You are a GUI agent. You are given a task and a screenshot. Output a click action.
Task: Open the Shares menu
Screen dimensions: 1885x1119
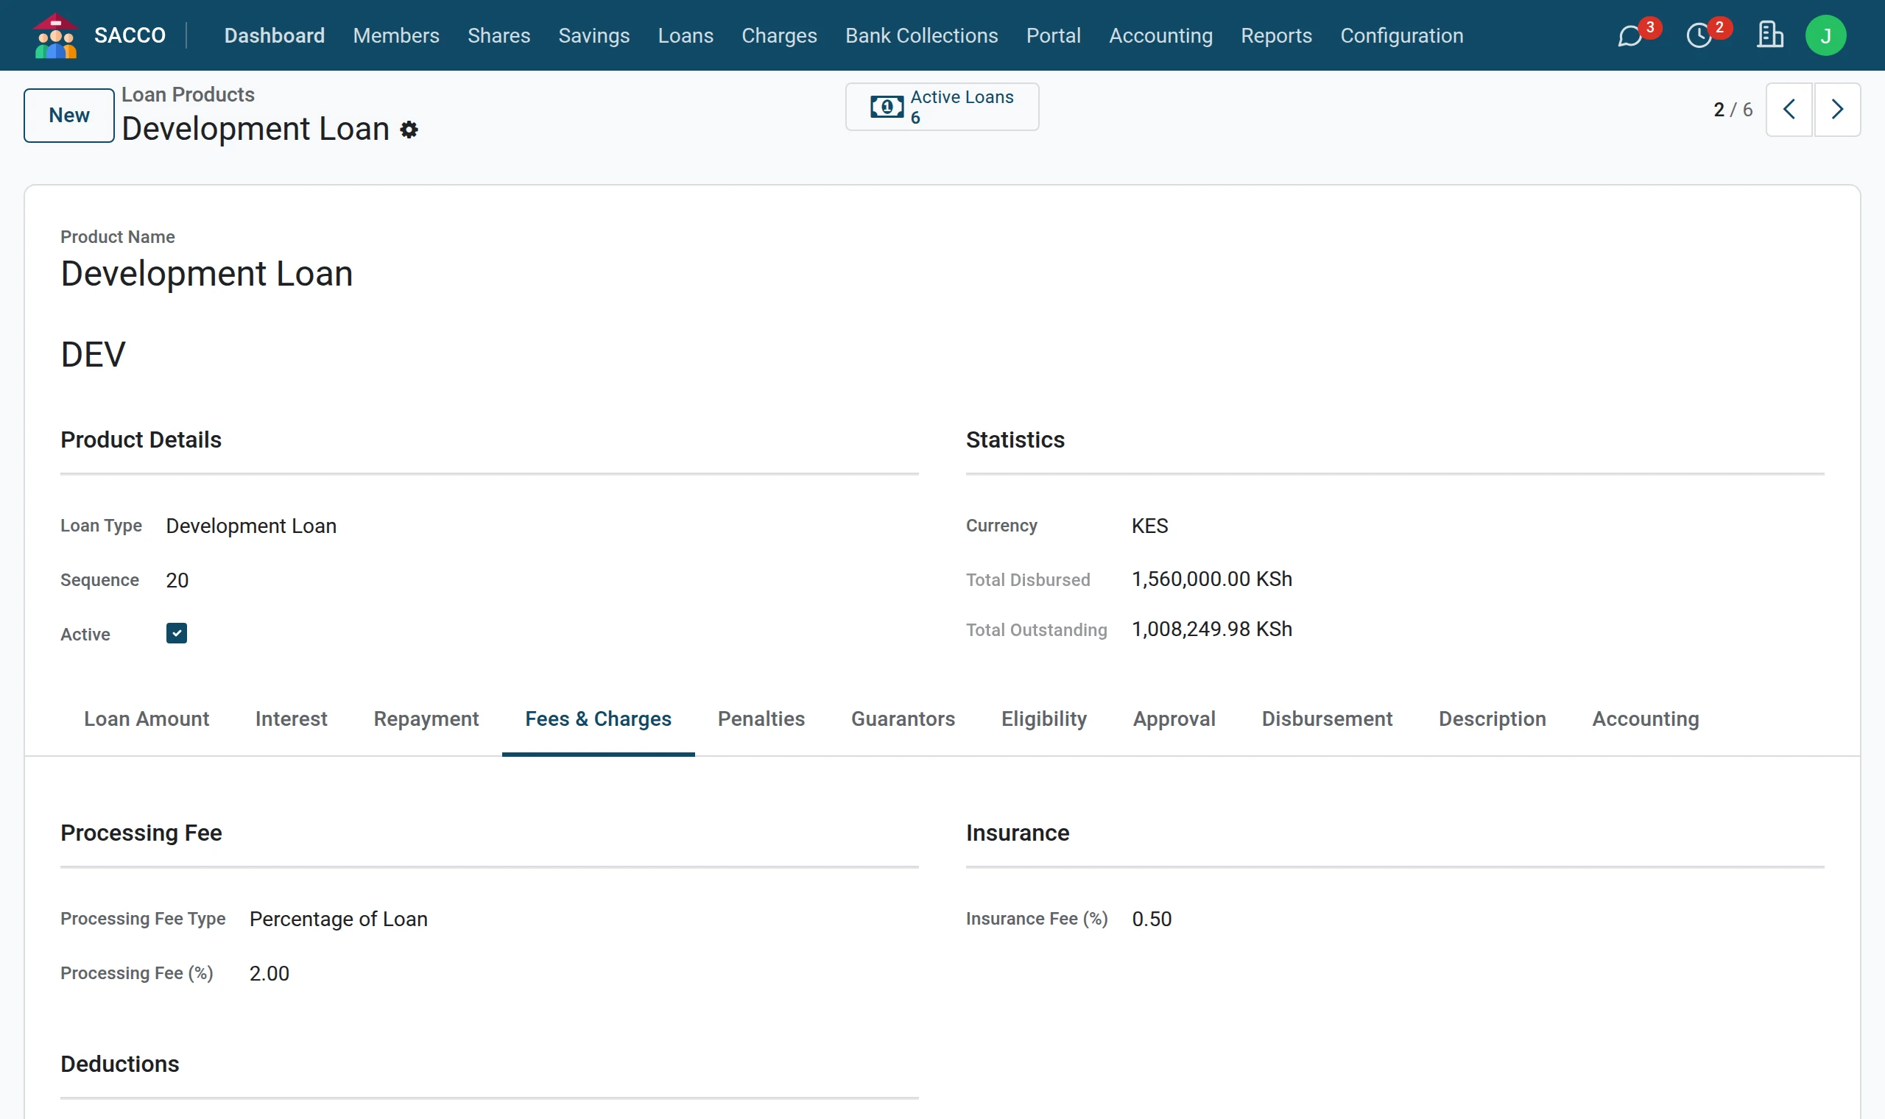[x=498, y=35]
